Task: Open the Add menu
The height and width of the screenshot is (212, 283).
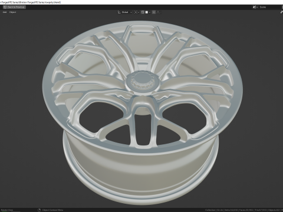Action: click(x=5, y=12)
